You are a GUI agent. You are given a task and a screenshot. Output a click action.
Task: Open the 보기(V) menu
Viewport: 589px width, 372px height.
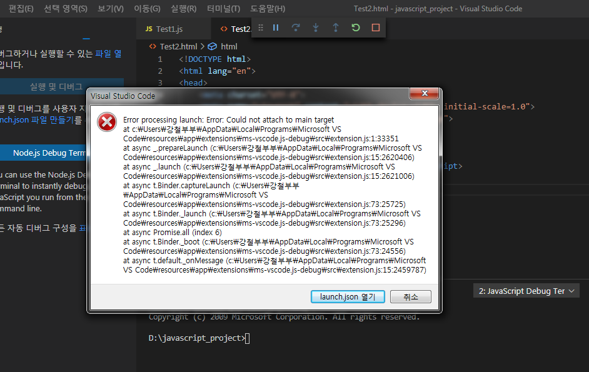click(111, 8)
